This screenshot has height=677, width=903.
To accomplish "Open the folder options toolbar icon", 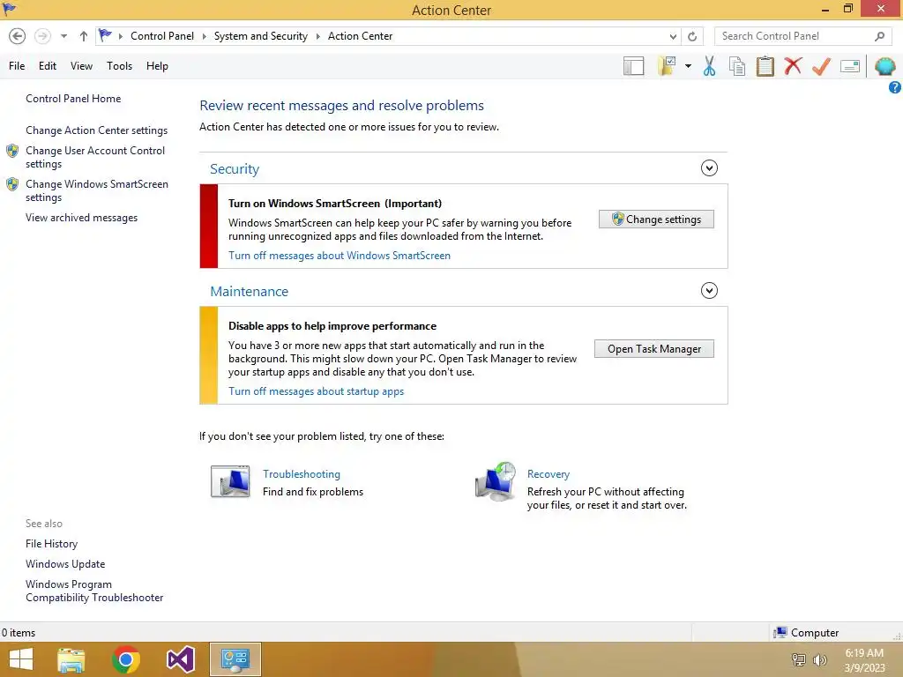I will pos(667,66).
